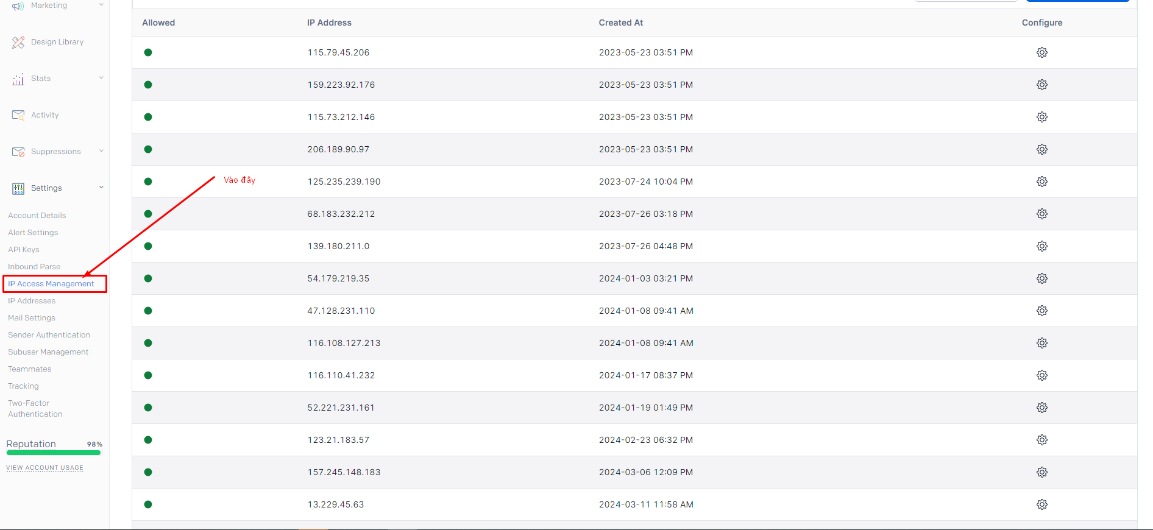Open gear settings for IP 115.79.45.206

coord(1041,52)
